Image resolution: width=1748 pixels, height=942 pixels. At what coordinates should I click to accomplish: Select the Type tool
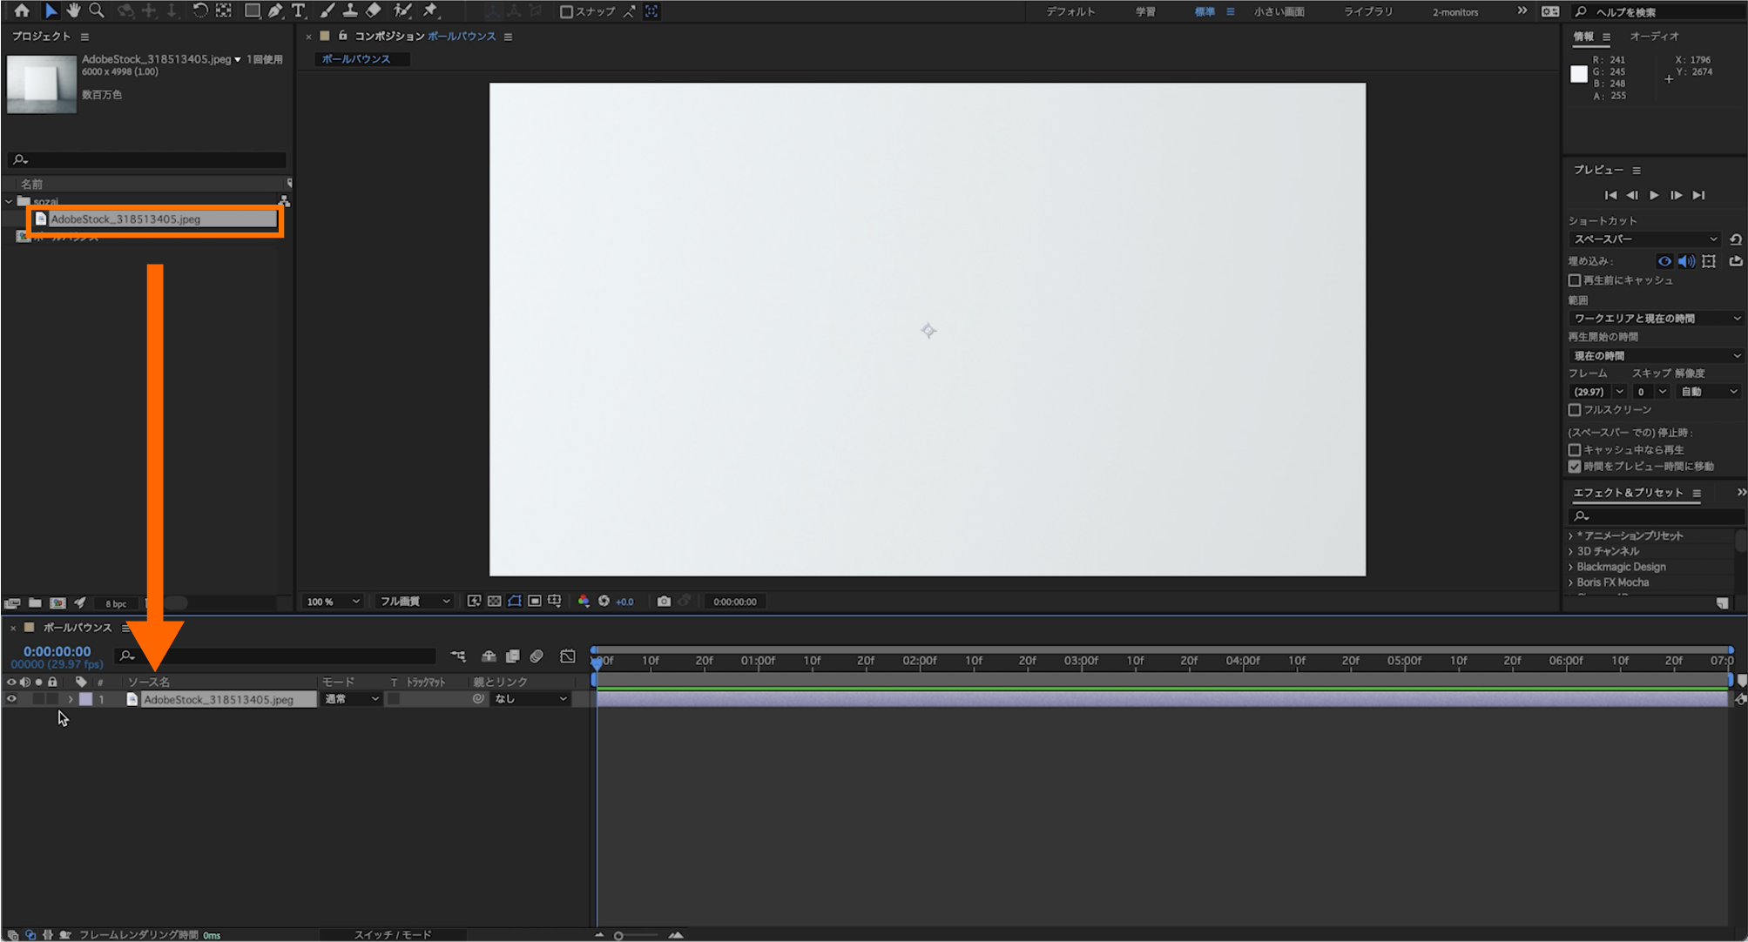pyautogui.click(x=299, y=10)
